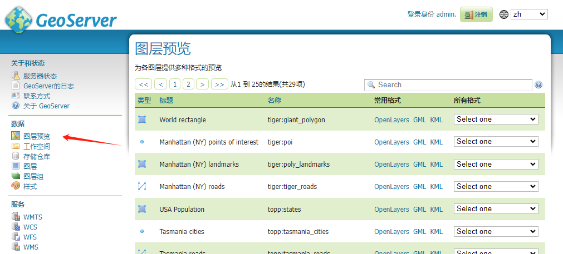Open OpenLayers preview for tiger:giant_polygon
This screenshot has height=254, width=563.
(x=391, y=120)
